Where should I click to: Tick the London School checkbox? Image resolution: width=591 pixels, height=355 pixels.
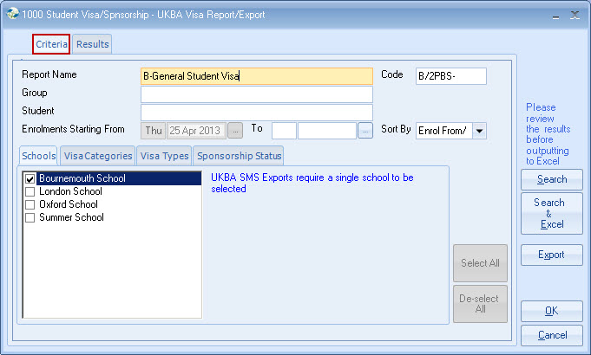coord(30,192)
